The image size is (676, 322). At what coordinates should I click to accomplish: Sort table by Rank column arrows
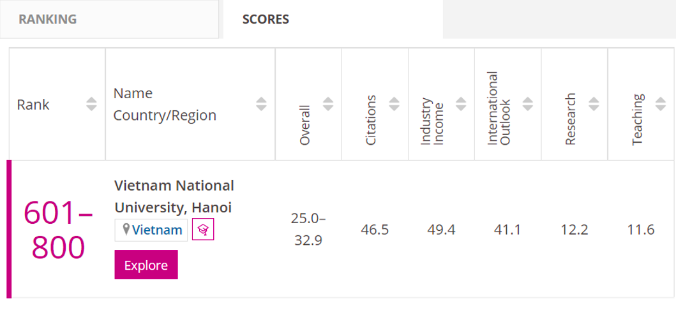pyautogui.click(x=92, y=104)
